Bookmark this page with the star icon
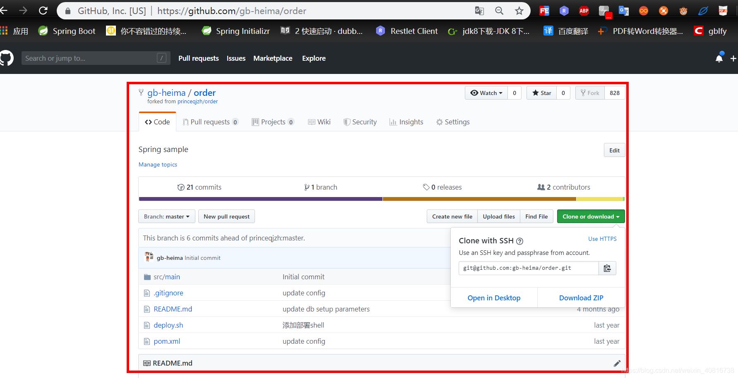 [x=519, y=11]
